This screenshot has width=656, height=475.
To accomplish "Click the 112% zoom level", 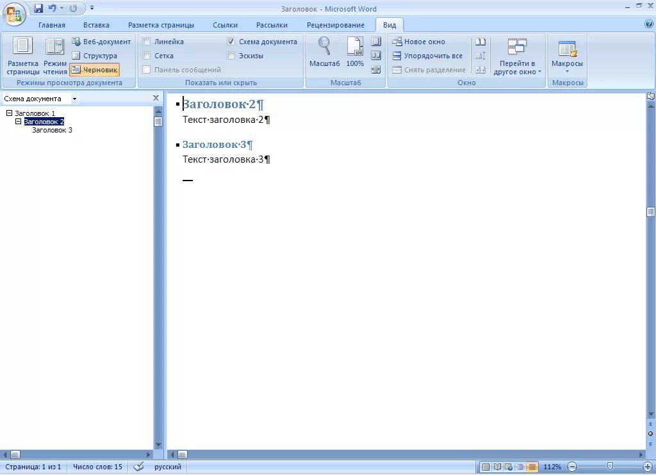I will point(552,467).
